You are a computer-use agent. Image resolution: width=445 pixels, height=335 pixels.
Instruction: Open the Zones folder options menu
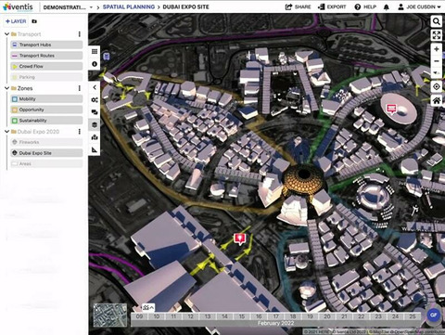click(x=80, y=88)
